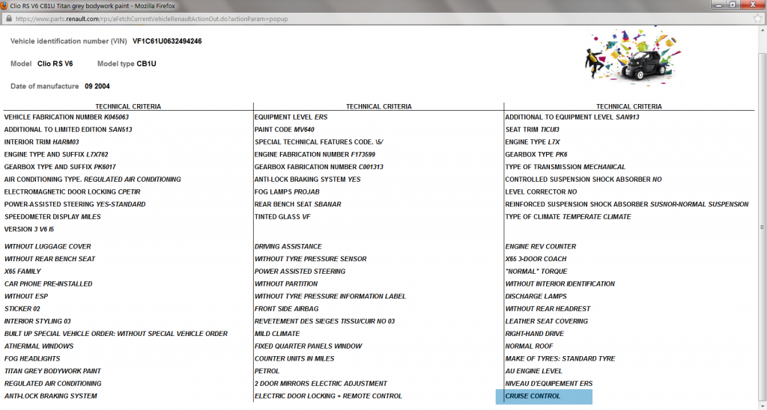This screenshot has height=410, width=767.
Task: Click ATHERMAL WINDOWS
Action: coord(39,346)
